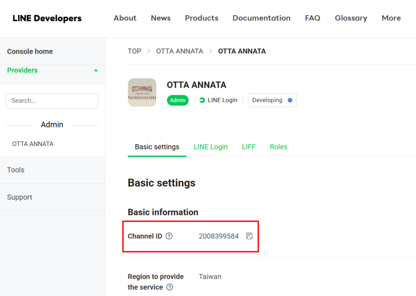Open the Roles tab
Screen dimensions: 416x296
coord(279,147)
